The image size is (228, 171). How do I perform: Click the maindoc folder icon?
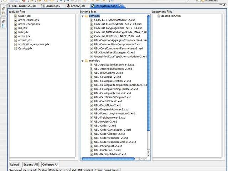click(x=87, y=61)
